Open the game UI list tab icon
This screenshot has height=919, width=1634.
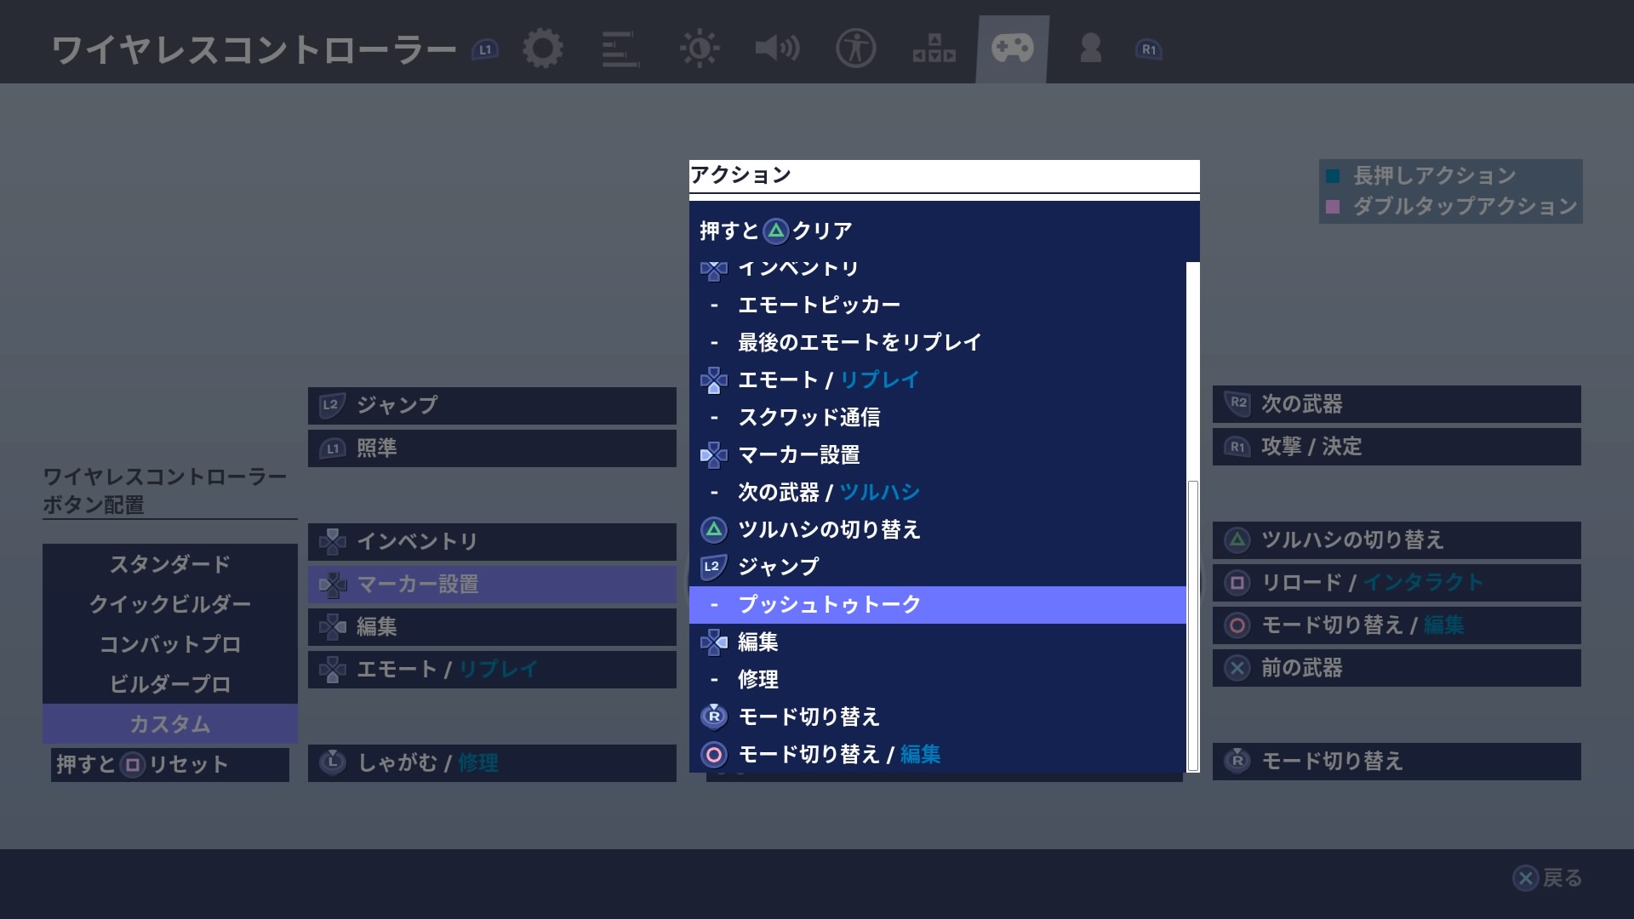620,49
